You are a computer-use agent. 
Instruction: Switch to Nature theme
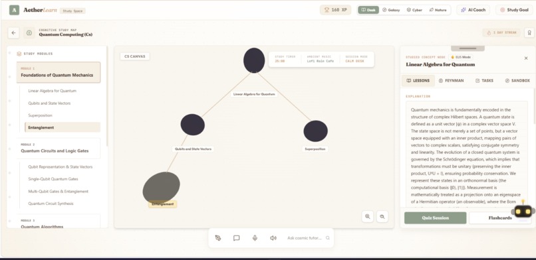click(x=438, y=10)
